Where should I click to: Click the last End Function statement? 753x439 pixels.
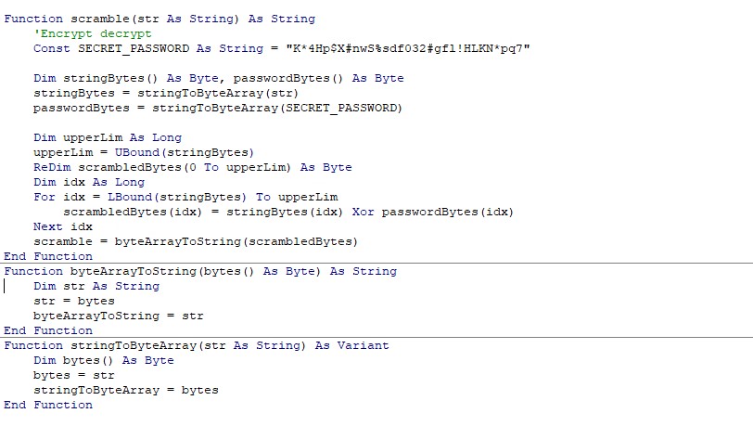[x=48, y=405]
